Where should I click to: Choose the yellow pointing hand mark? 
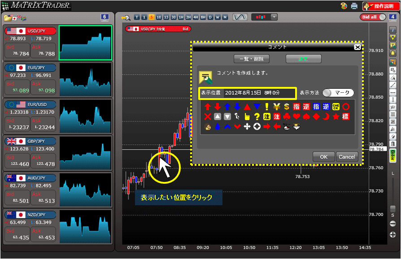click(x=247, y=117)
